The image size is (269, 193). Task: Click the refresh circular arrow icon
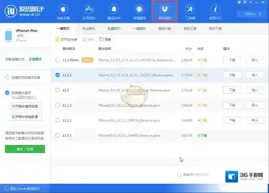click(101, 40)
